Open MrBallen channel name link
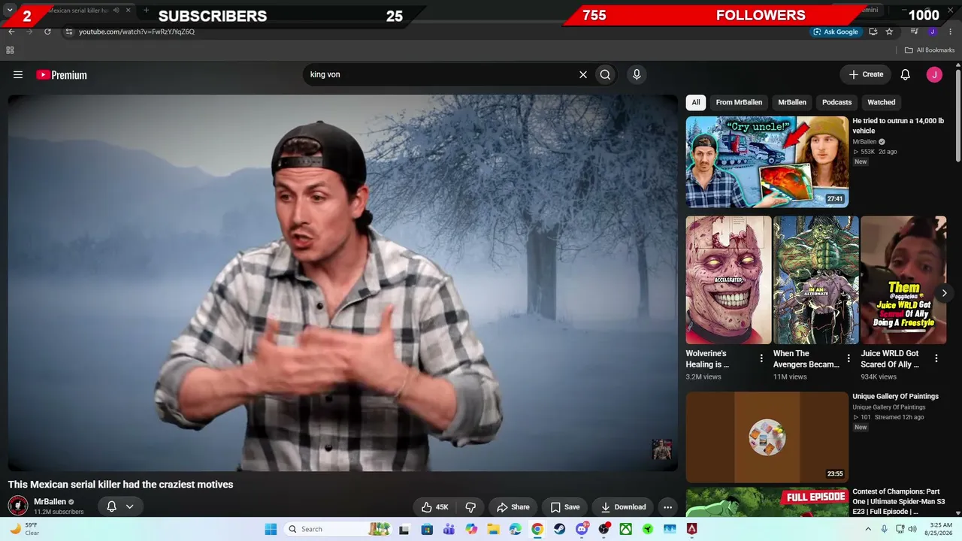The image size is (962, 541). coord(50,502)
